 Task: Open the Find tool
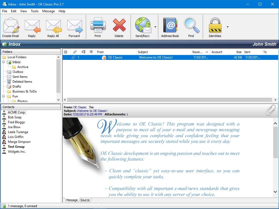(192, 25)
